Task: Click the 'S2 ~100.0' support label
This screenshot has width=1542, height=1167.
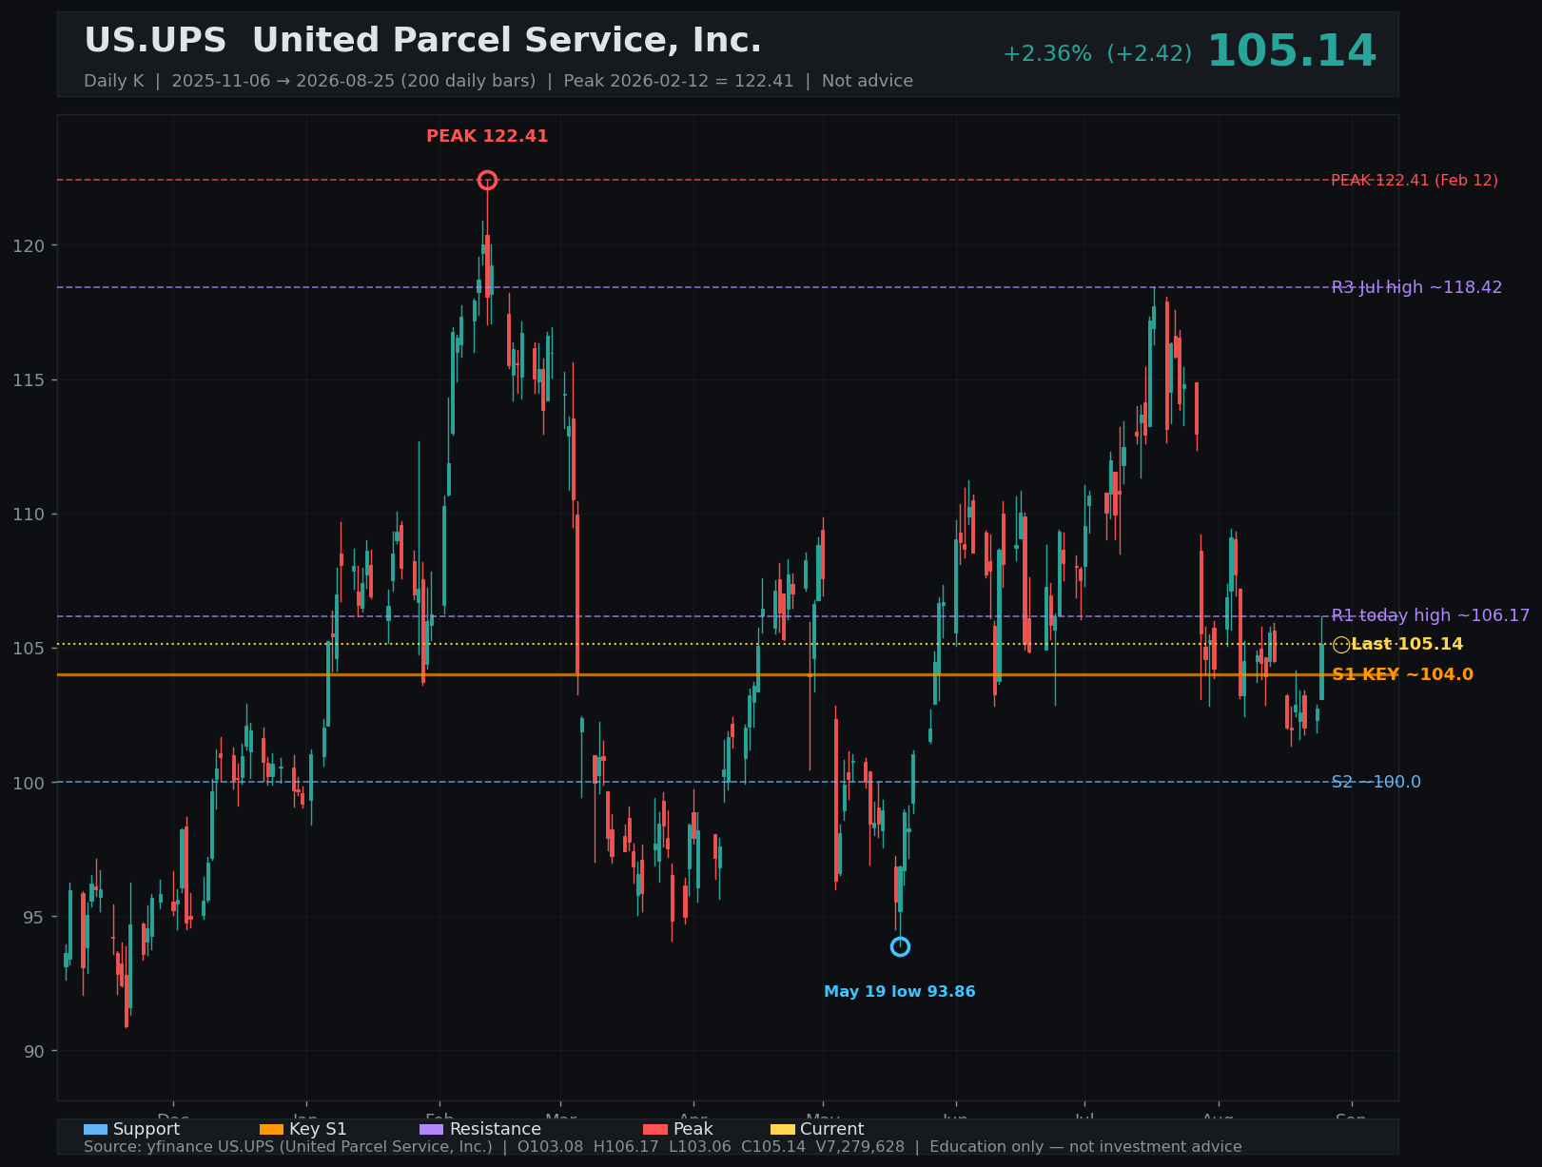Action: pos(1376,782)
